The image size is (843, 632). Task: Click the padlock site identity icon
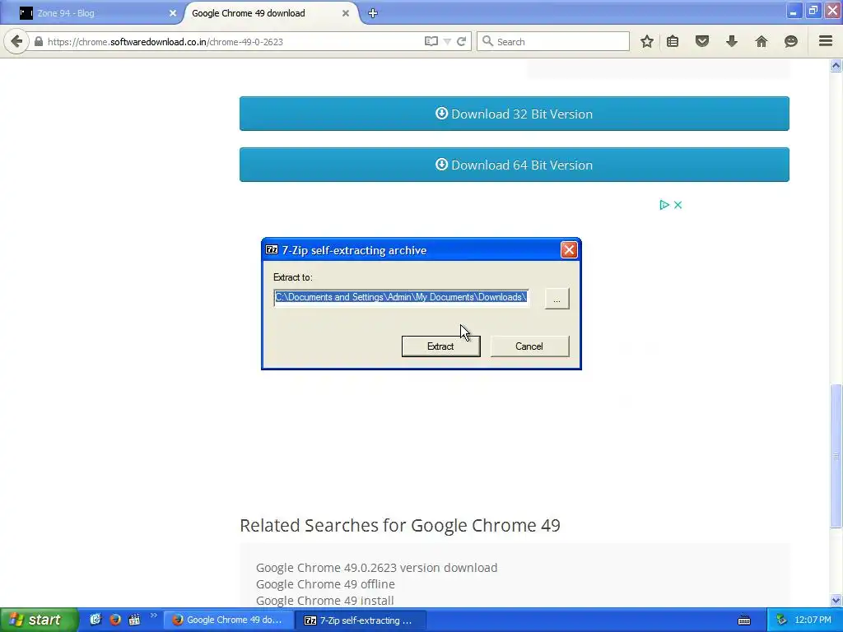[39, 41]
